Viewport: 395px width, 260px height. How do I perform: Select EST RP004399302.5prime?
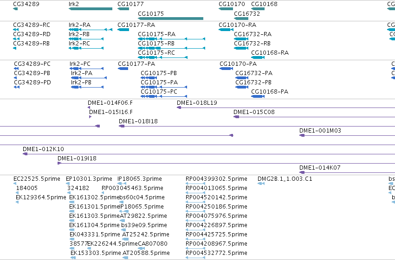pyautogui.click(x=216, y=179)
